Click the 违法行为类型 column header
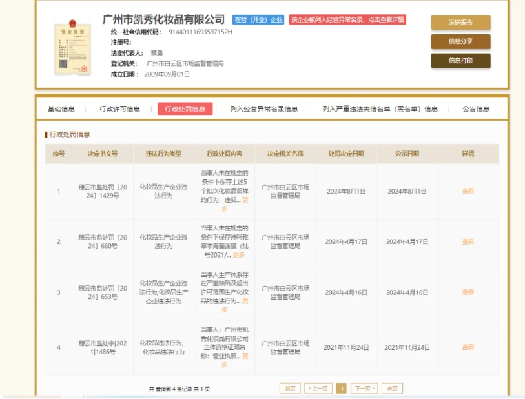This screenshot has height=399, width=525. coord(163,154)
